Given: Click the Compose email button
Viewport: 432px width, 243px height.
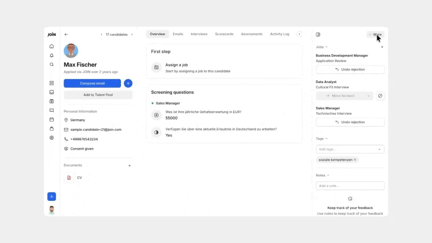Looking at the screenshot, I should 92,83.
